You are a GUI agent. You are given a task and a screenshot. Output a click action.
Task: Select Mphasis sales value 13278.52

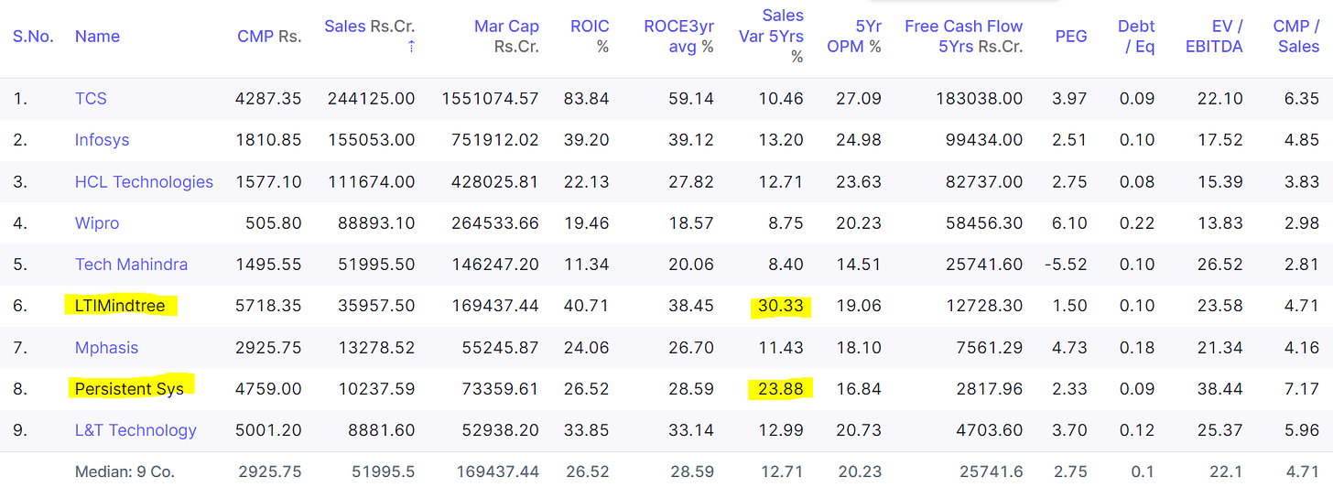click(x=375, y=348)
